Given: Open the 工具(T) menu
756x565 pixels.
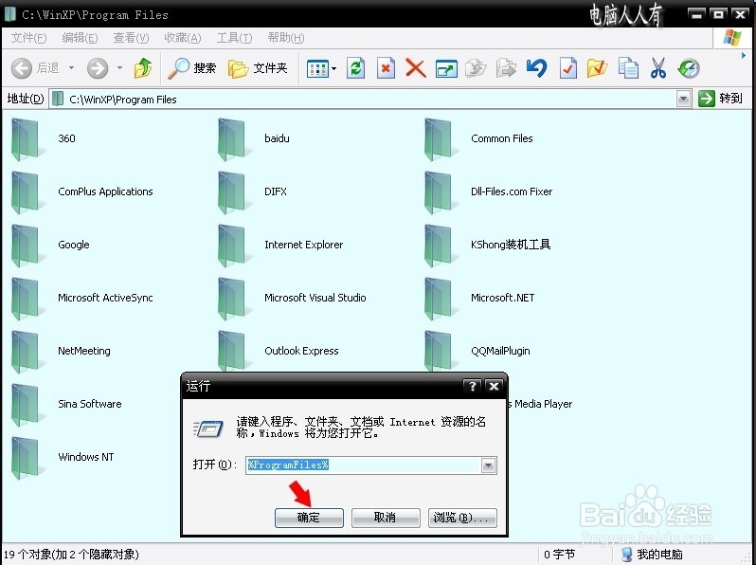Looking at the screenshot, I should click(x=234, y=38).
